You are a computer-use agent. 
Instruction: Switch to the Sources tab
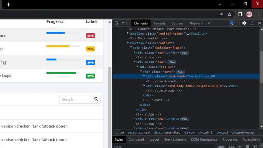pyautogui.click(x=177, y=23)
